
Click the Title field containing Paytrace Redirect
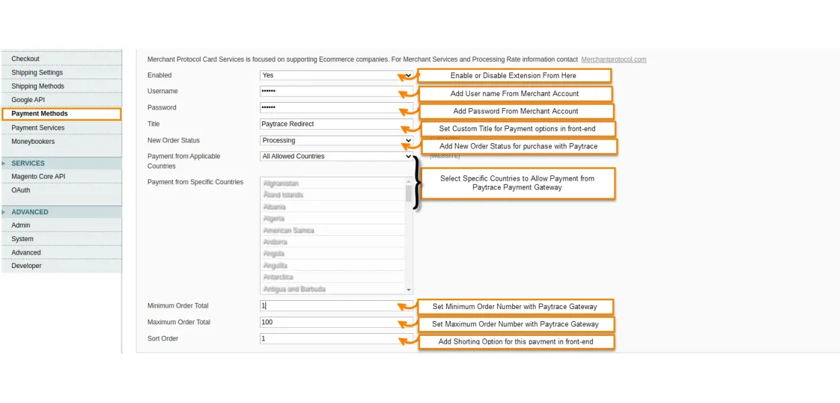pos(328,124)
